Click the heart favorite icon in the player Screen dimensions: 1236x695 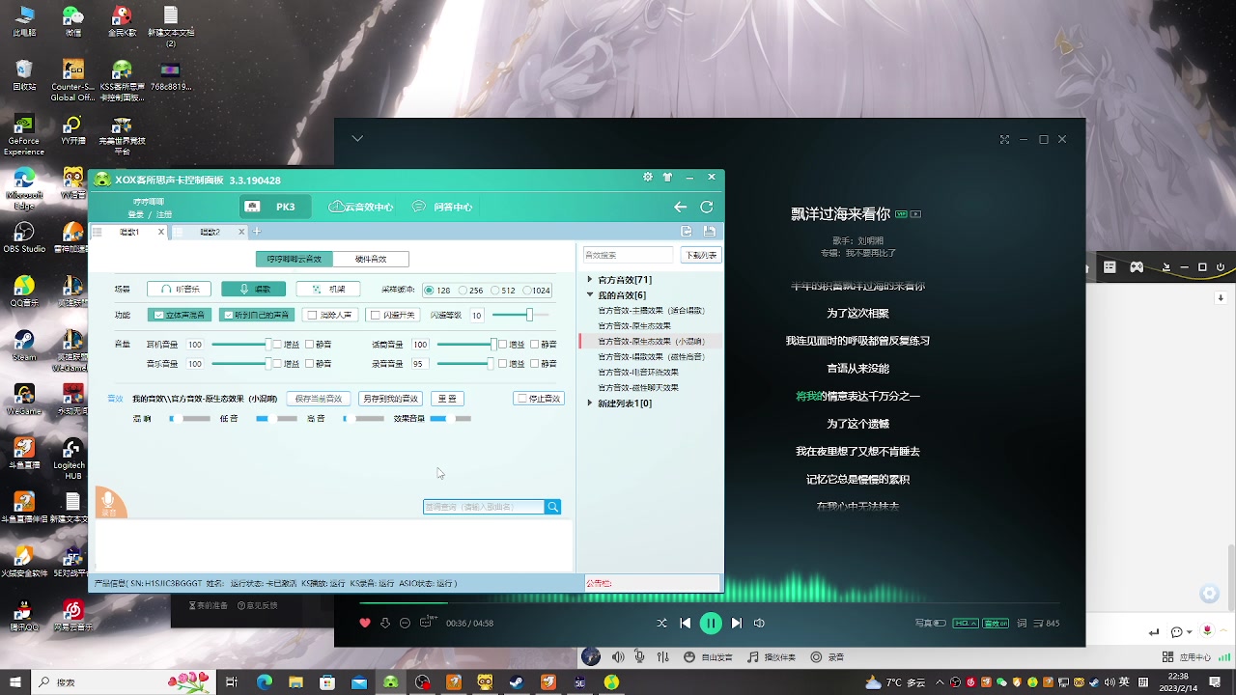click(x=365, y=623)
